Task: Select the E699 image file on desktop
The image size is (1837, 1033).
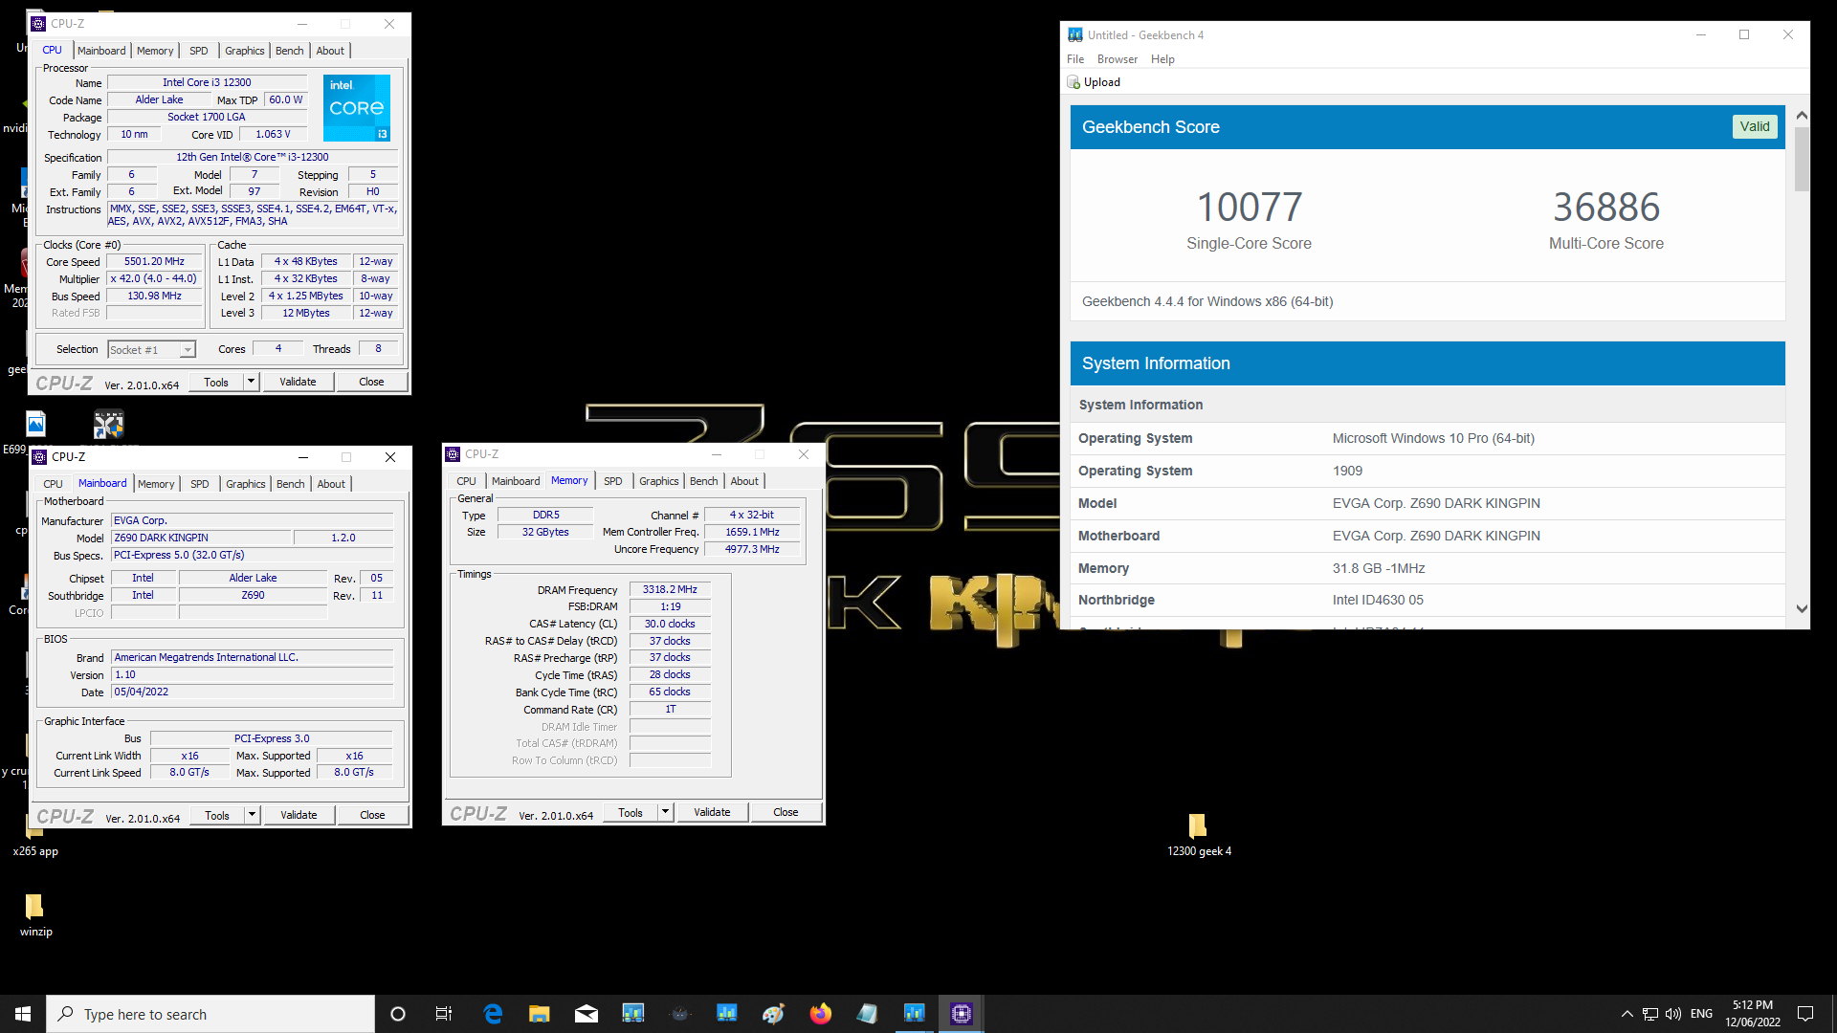Action: tap(35, 424)
